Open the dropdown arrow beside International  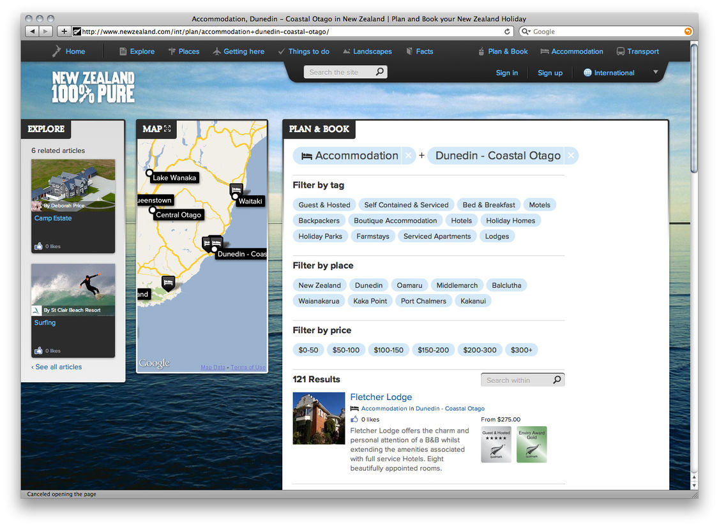click(x=655, y=72)
